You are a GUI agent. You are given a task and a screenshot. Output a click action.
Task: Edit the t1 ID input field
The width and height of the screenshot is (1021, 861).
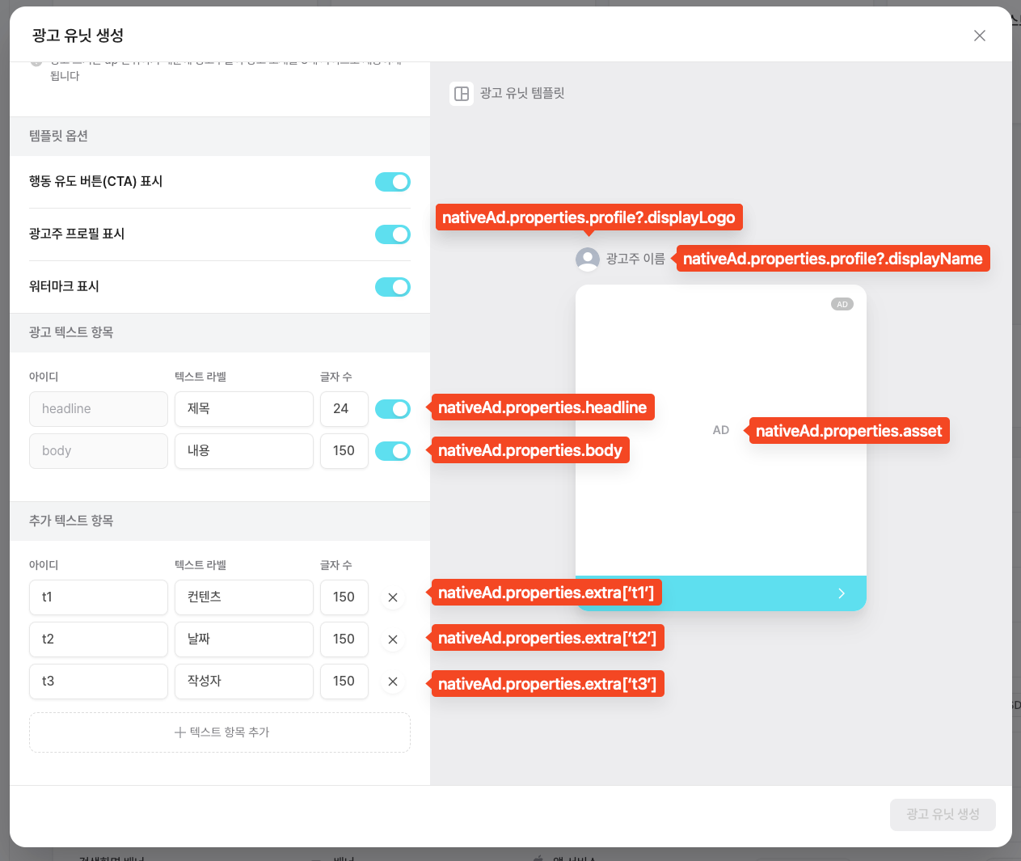coord(99,597)
